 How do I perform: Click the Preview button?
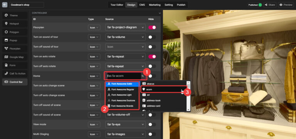tap(286, 5)
